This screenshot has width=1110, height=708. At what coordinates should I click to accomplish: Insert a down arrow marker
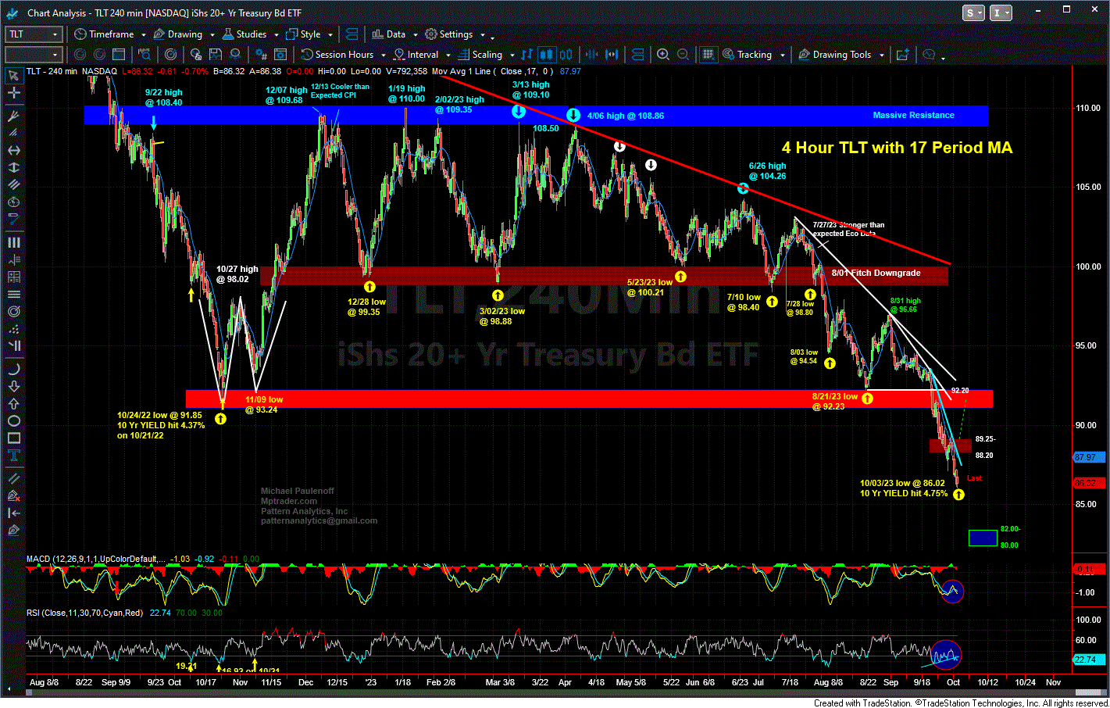tap(13, 386)
